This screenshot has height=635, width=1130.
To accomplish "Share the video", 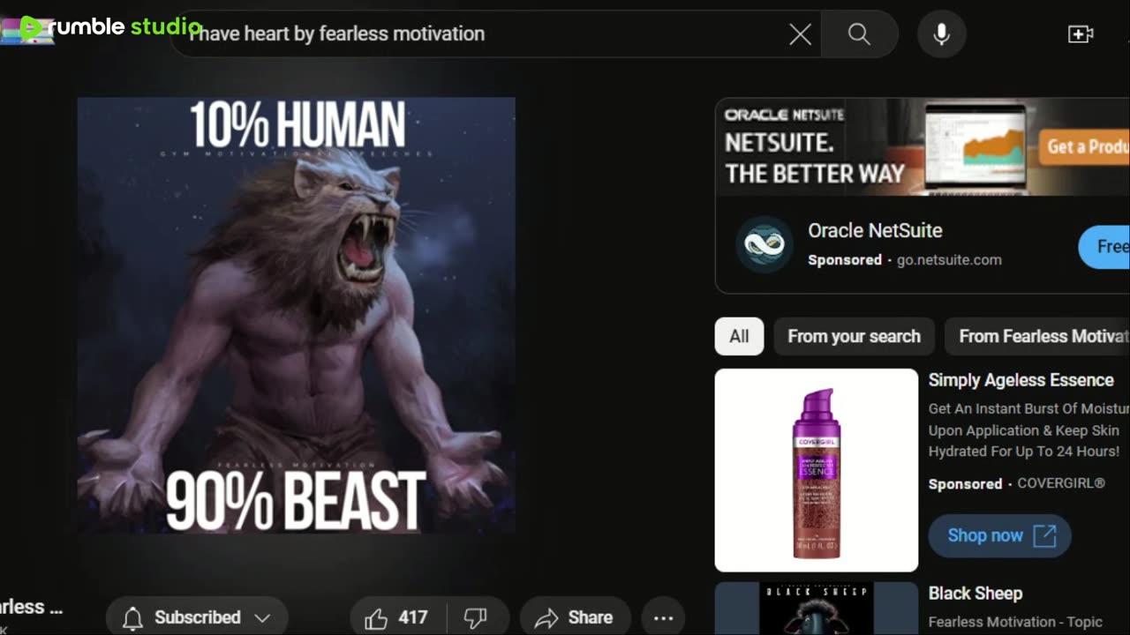I will pos(575,618).
